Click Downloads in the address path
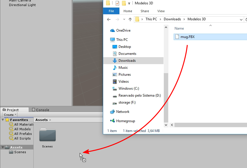The width and height of the screenshot is (247, 168). click(x=172, y=19)
